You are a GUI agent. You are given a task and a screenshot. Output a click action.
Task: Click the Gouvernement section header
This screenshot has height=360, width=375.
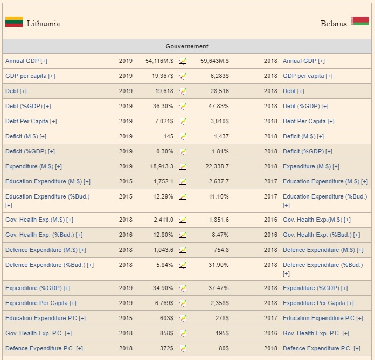coord(187,46)
